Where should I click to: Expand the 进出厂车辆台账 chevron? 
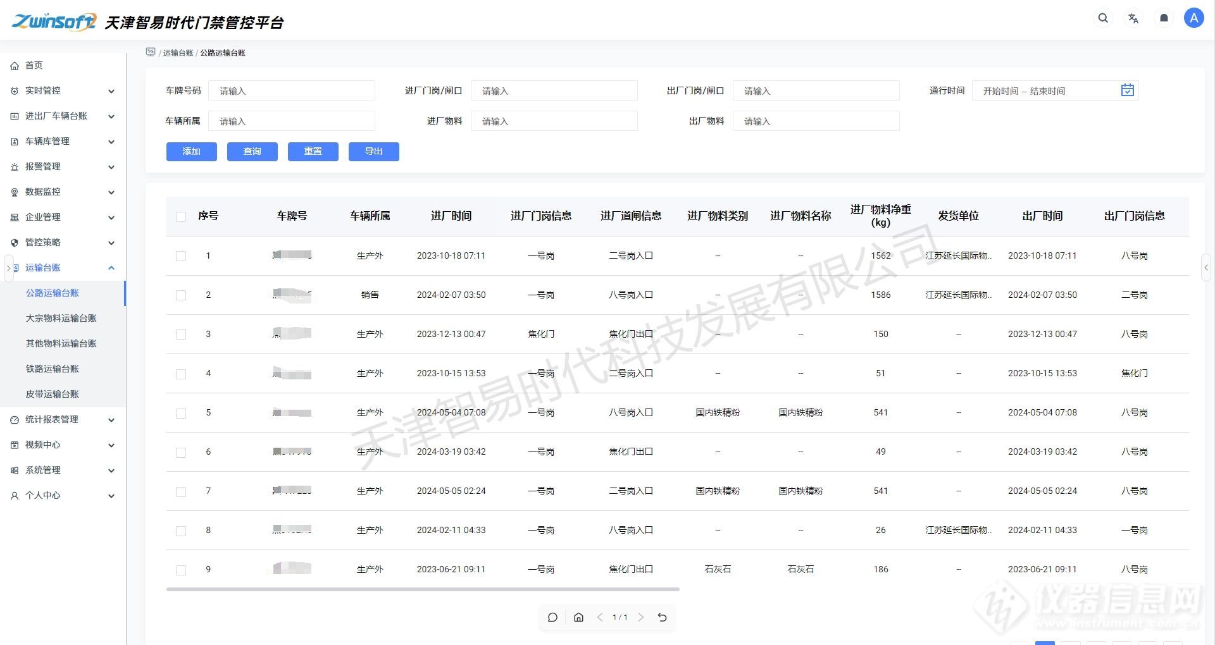(111, 116)
